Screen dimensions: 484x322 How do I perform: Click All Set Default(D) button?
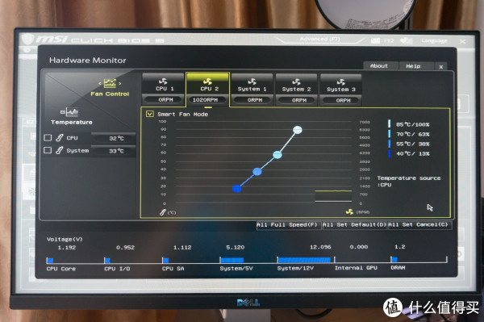coord(354,224)
